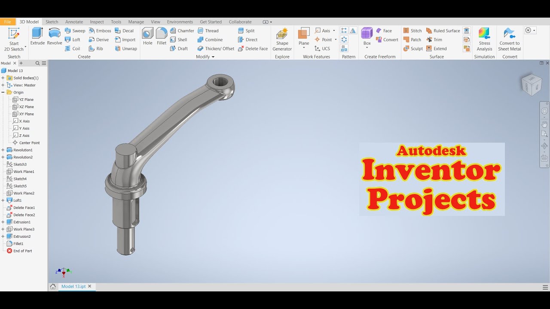Select the Extrude tool
This screenshot has width=550, height=309.
(37, 36)
